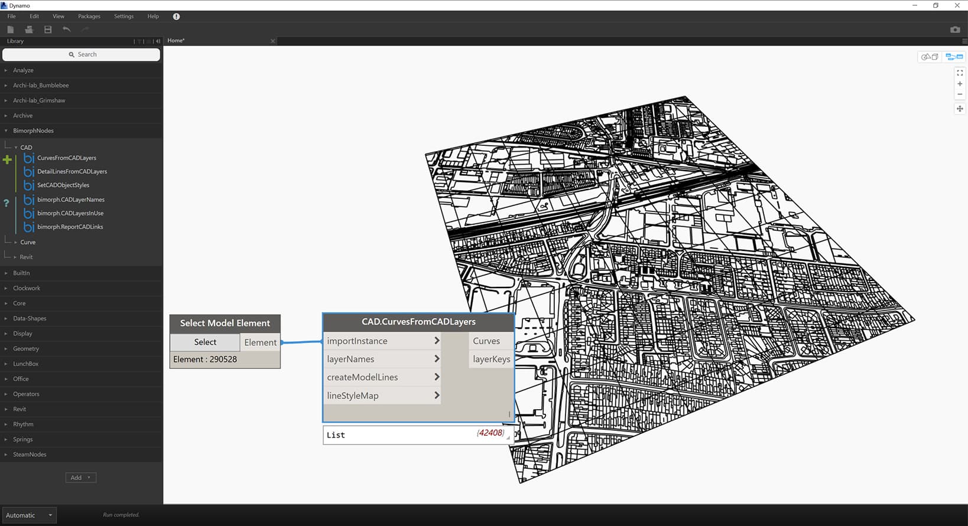Click the layerKeys output port
968x526 pixels.
pos(491,359)
